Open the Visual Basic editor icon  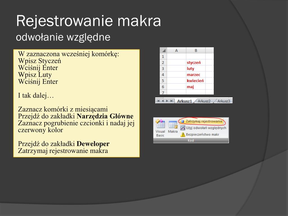[x=160, y=128]
